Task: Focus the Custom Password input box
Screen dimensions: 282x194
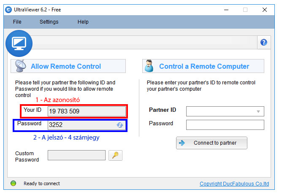Action: coord(76,155)
